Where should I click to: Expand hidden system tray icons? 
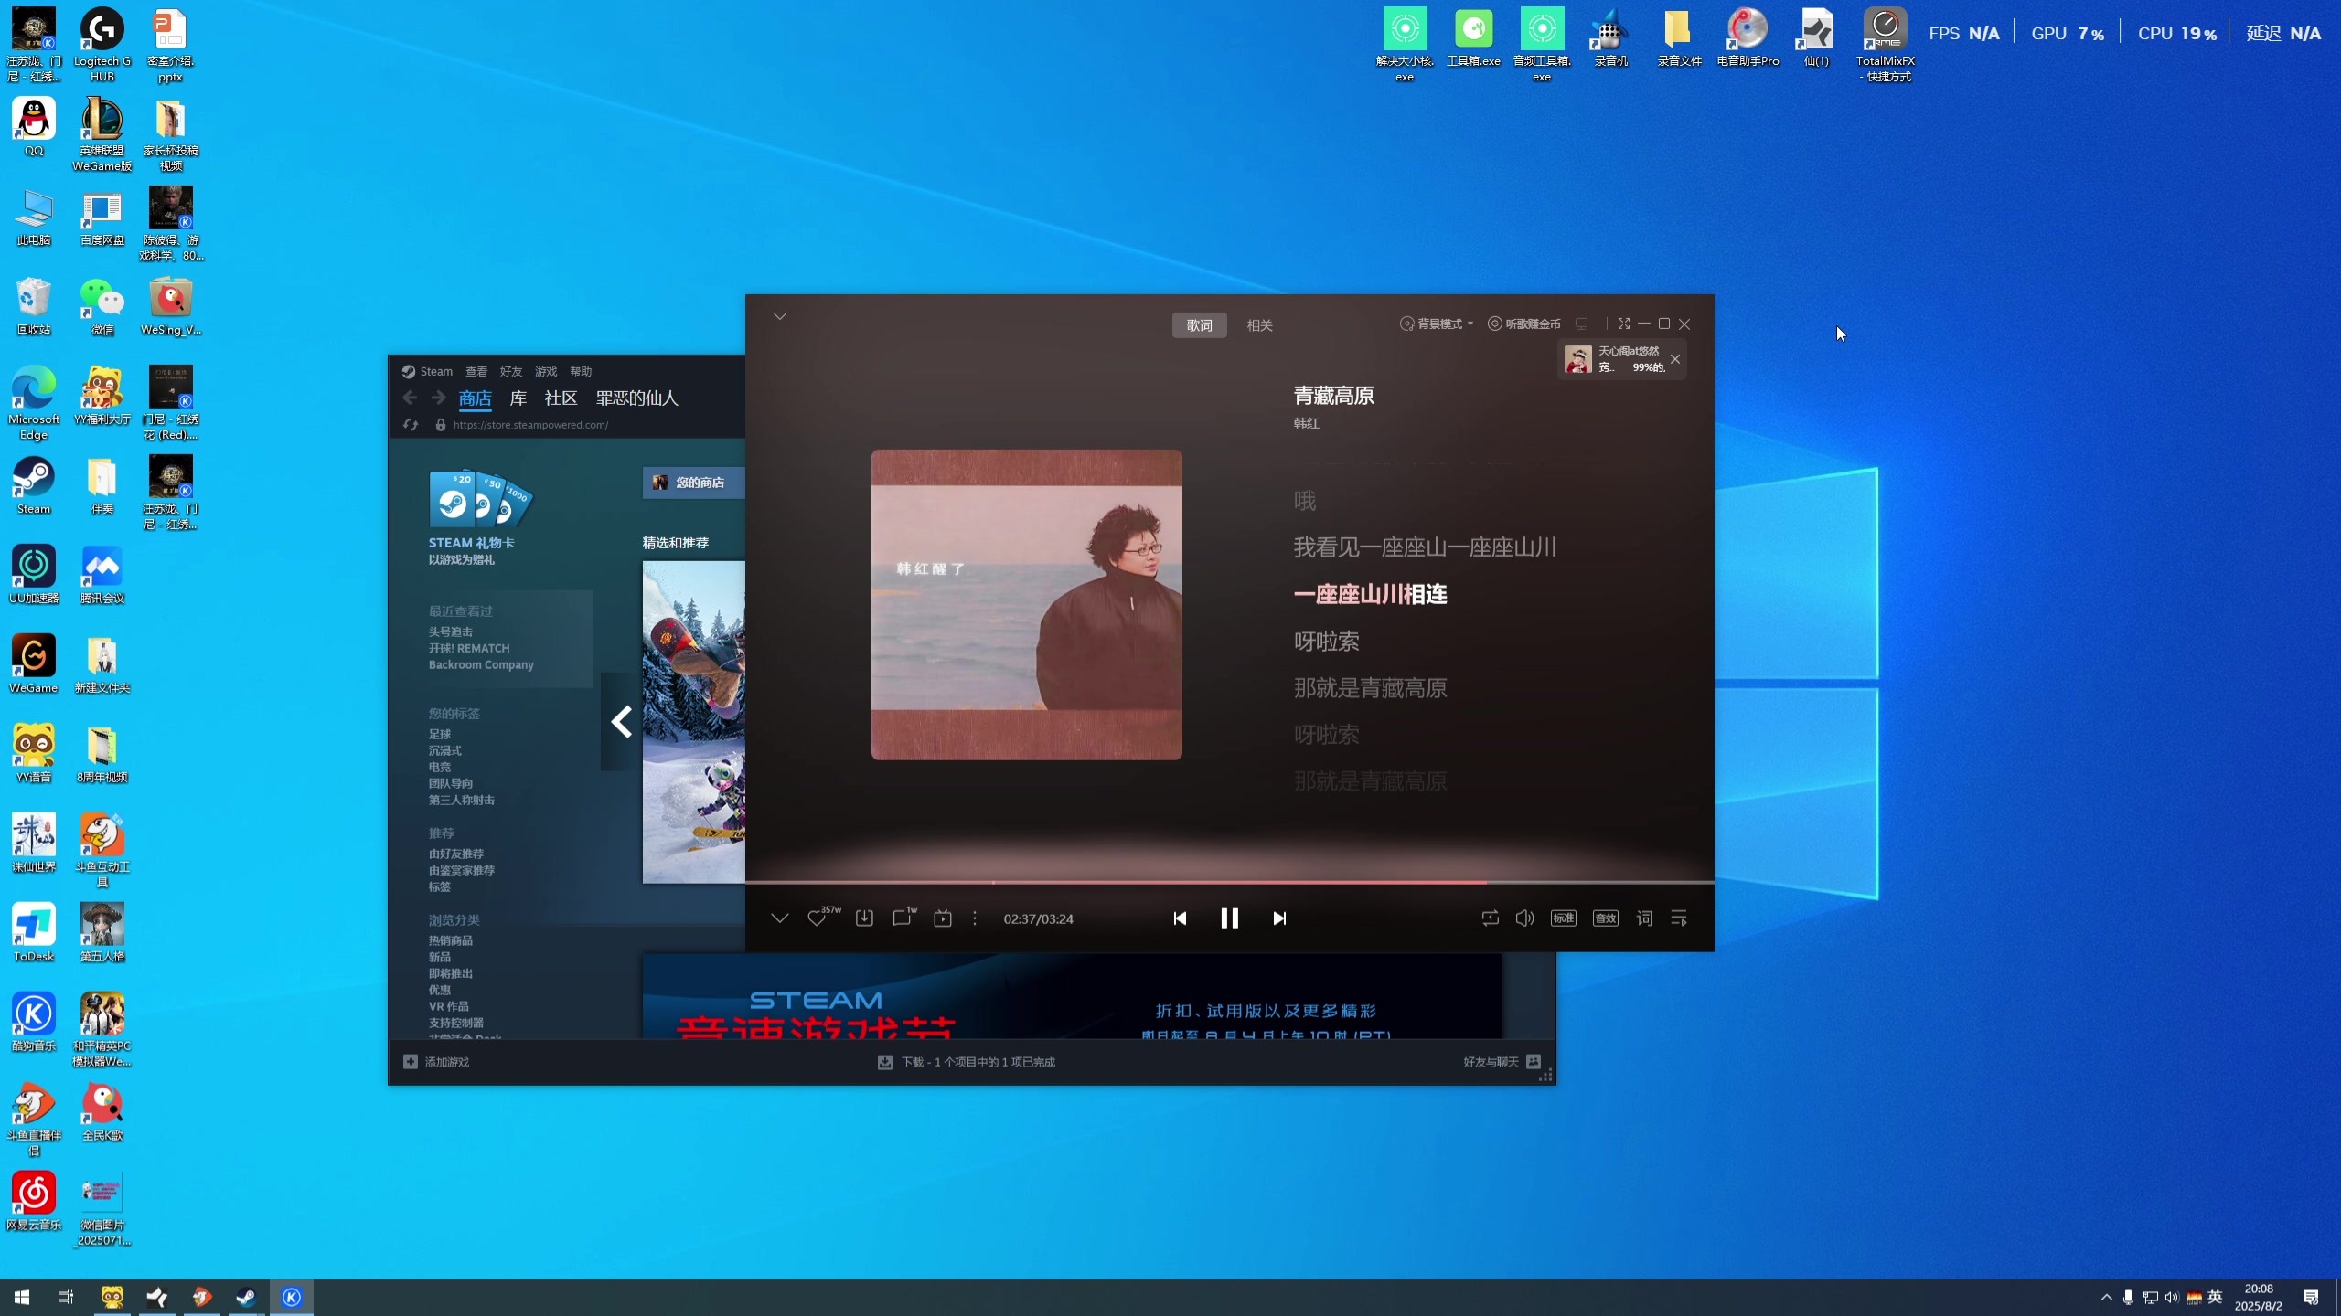(2107, 1297)
